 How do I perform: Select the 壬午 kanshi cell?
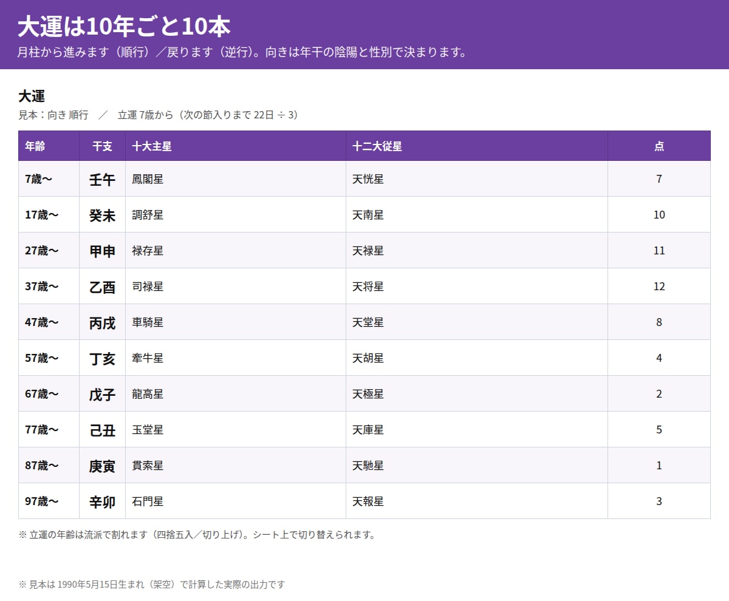[102, 179]
